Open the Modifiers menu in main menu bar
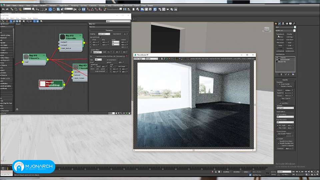 tap(43, 6)
